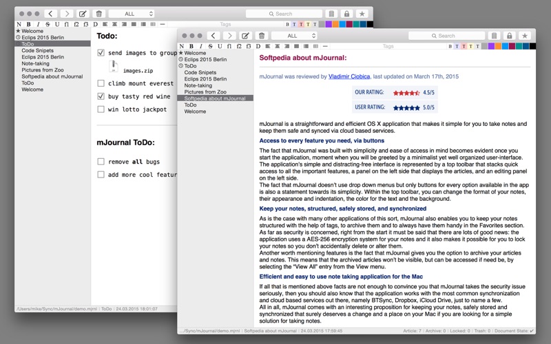Click trash icon in the Softpedia window
The width and height of the screenshot is (551, 344).
tap(262, 36)
